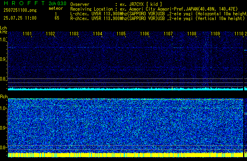Viewport: 247px width, 161px height.
Task: Click the 1107 time marker
Action: [x=168, y=34]
